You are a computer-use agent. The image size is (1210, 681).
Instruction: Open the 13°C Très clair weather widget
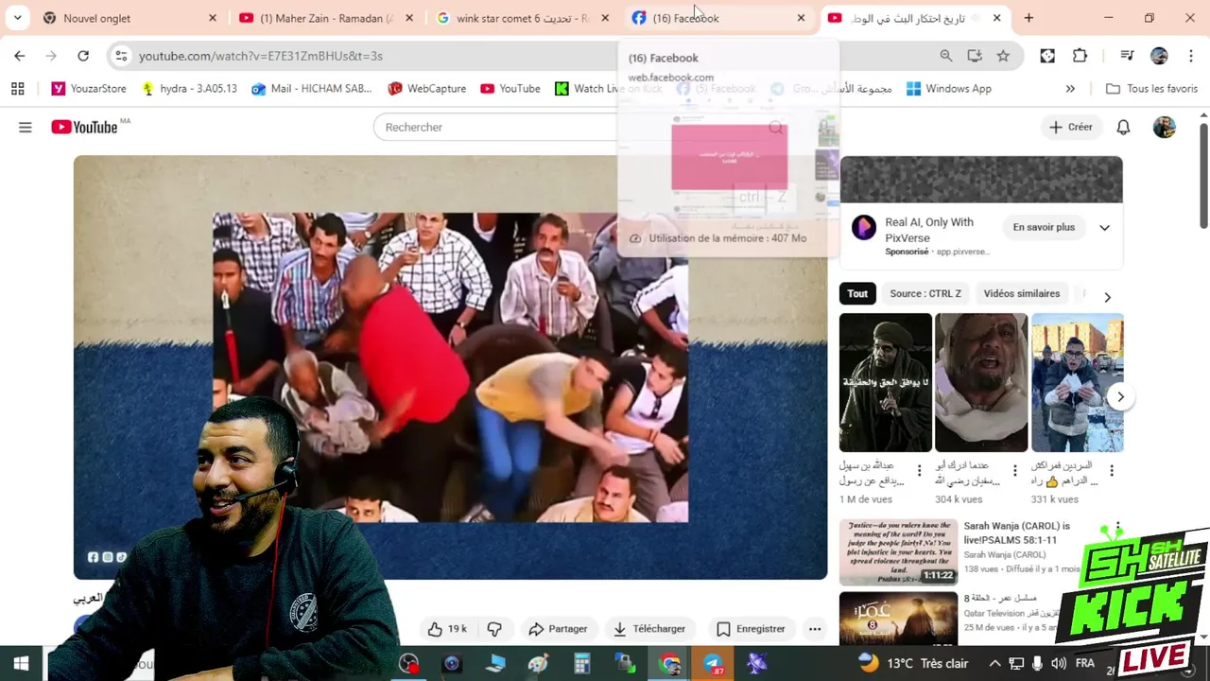coord(912,664)
